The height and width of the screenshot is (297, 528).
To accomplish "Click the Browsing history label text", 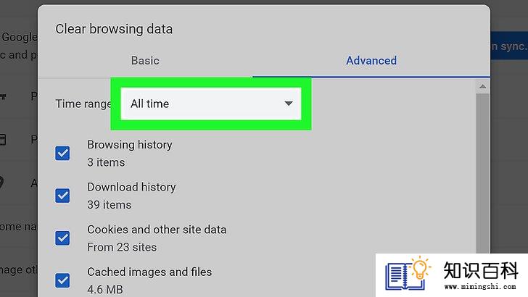I will point(130,145).
